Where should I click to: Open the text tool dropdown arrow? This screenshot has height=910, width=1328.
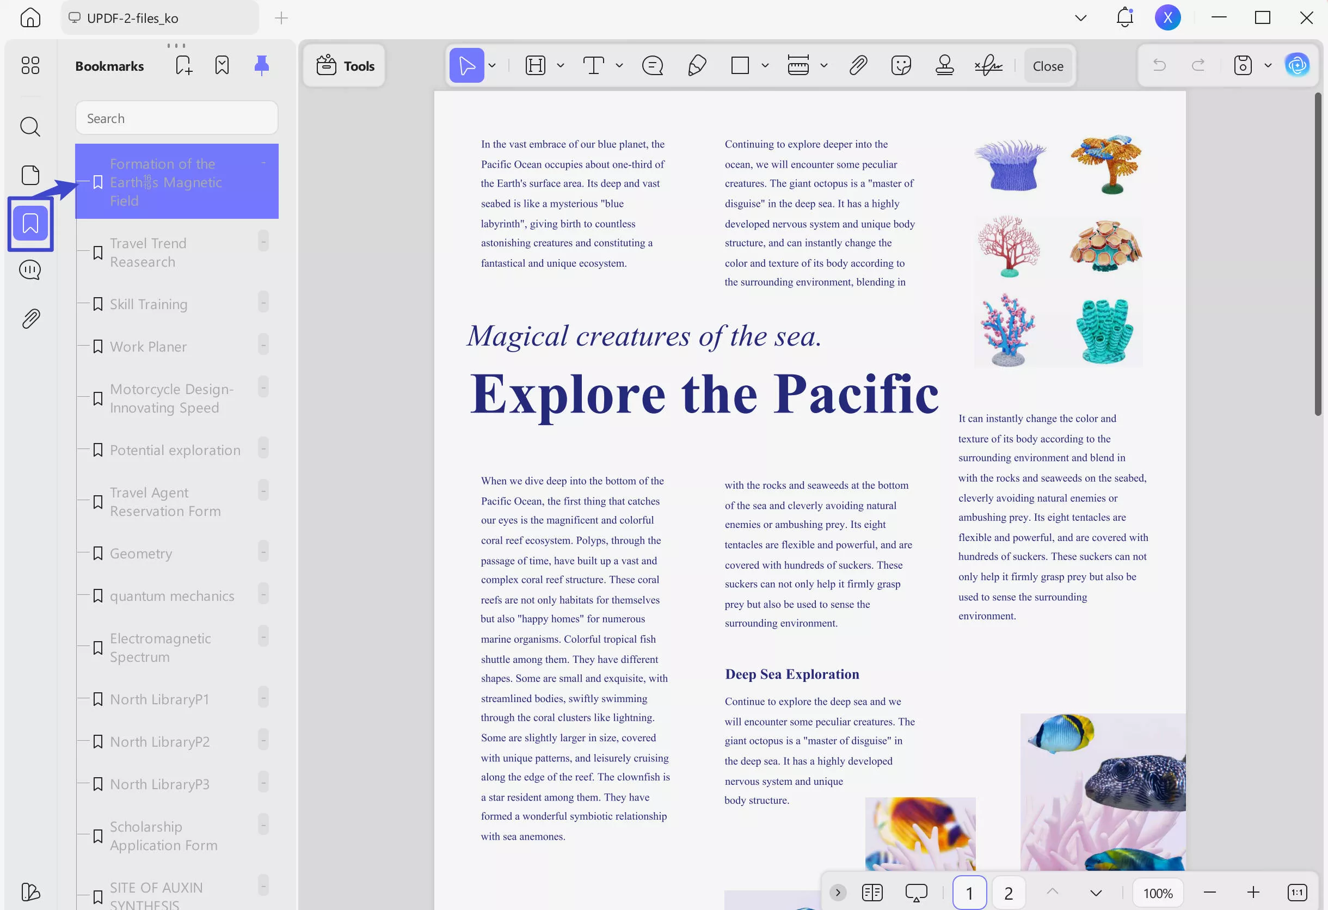pyautogui.click(x=619, y=66)
